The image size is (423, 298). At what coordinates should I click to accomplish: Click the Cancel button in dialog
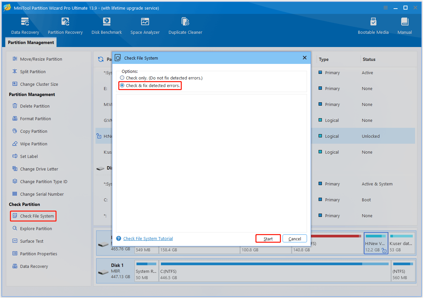[x=295, y=239]
